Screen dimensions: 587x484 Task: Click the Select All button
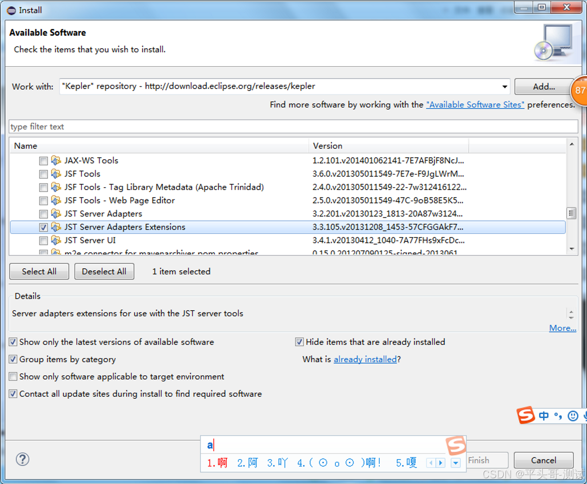(39, 271)
